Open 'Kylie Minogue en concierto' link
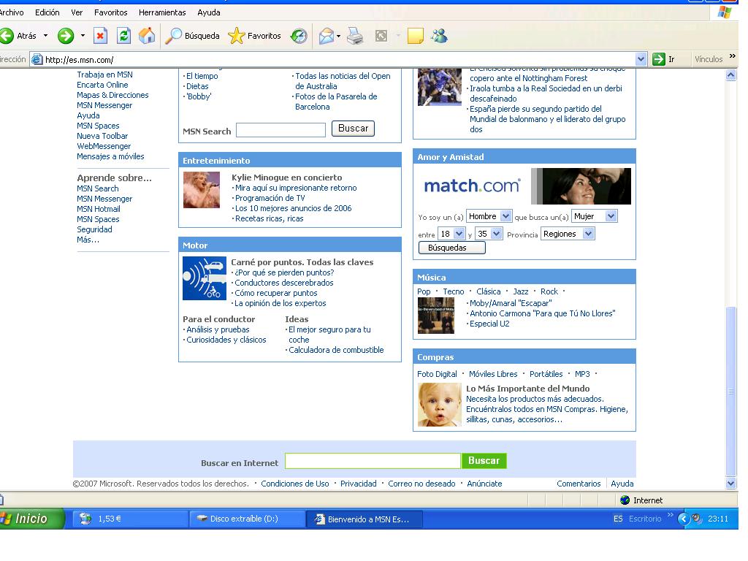This screenshot has width=748, height=561. click(286, 178)
